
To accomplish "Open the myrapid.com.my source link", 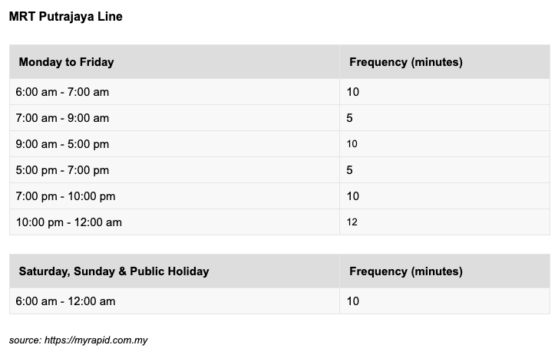I will 96,340.
